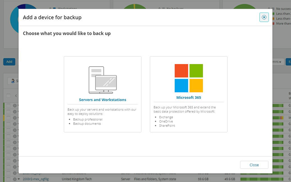Click the gray "No success" legend swatch
This screenshot has width=291, height=182.
click(273, 9)
